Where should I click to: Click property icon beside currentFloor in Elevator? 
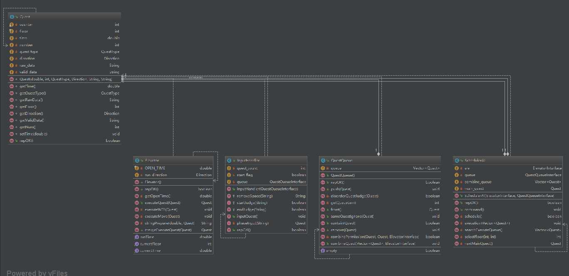click(137, 244)
